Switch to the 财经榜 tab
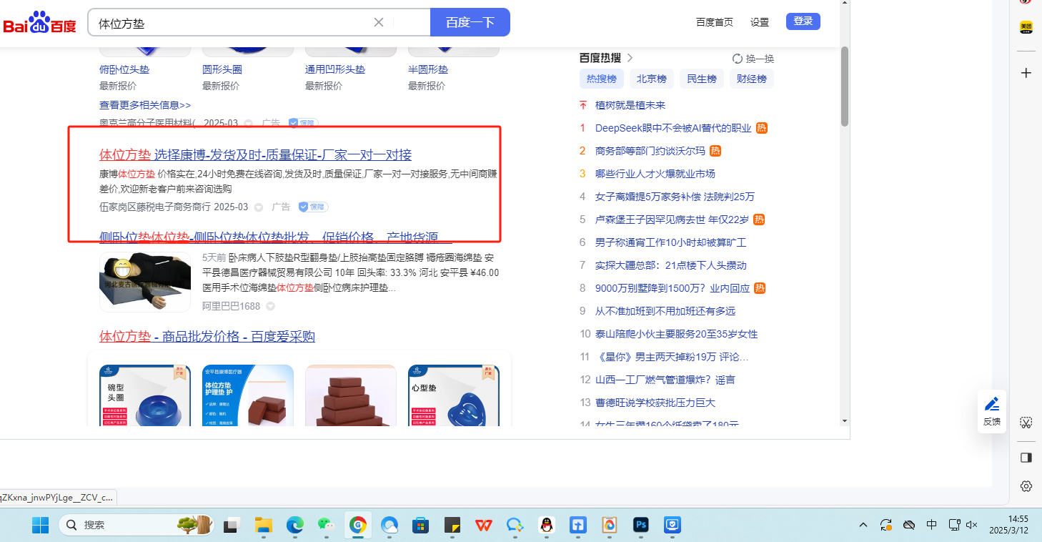This screenshot has width=1042, height=542. (x=752, y=79)
